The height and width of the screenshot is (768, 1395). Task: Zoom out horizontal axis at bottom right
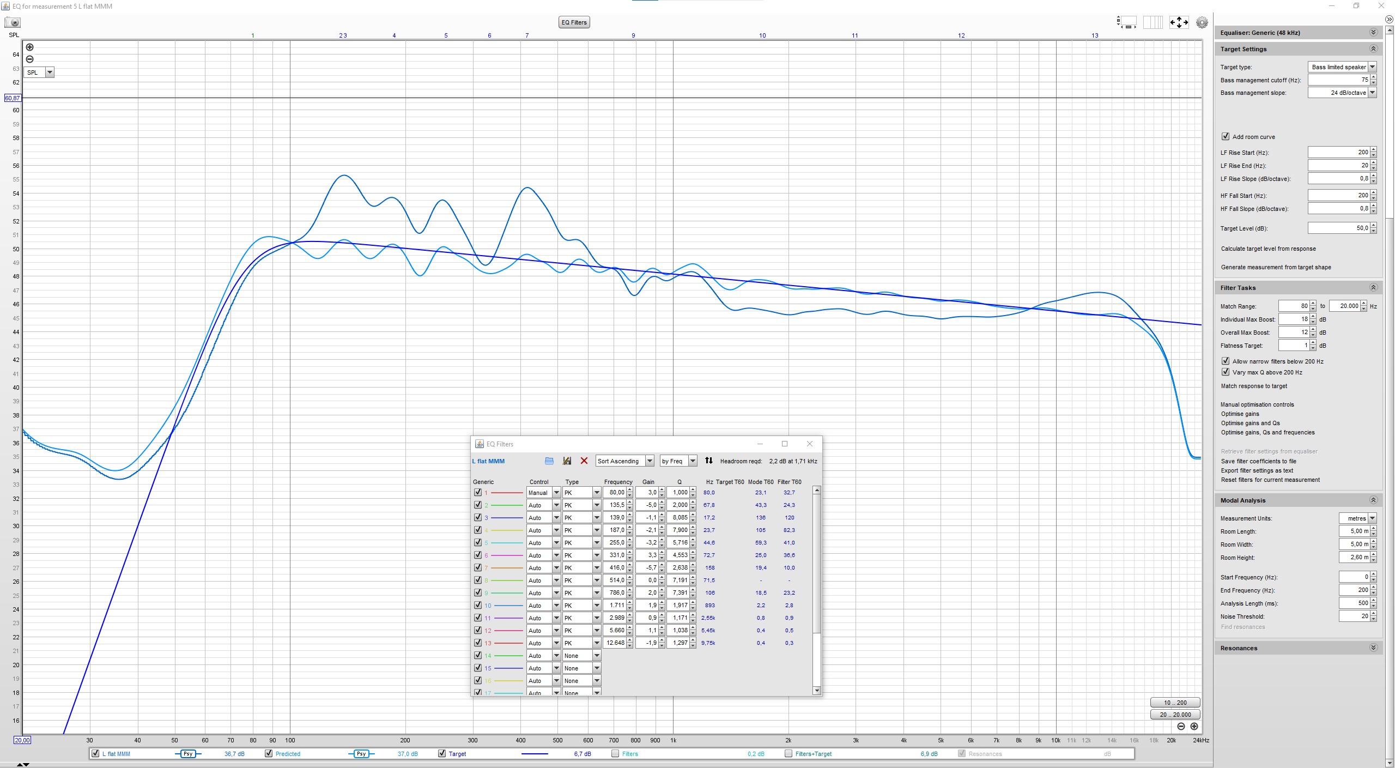click(x=1181, y=726)
